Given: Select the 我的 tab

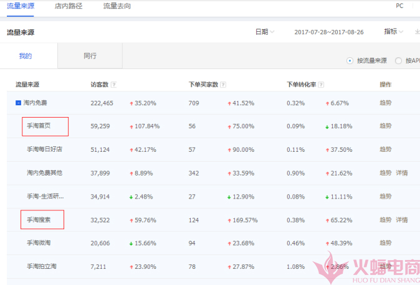Looking at the screenshot, I should tap(26, 56).
